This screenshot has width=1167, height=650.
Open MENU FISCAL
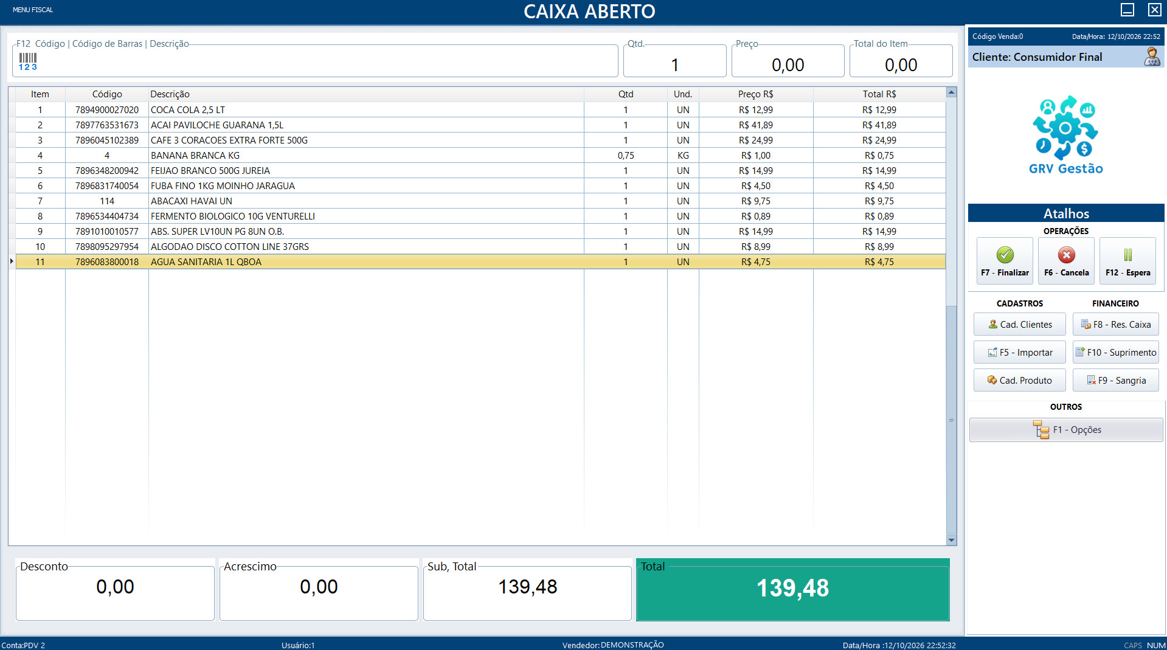(33, 10)
